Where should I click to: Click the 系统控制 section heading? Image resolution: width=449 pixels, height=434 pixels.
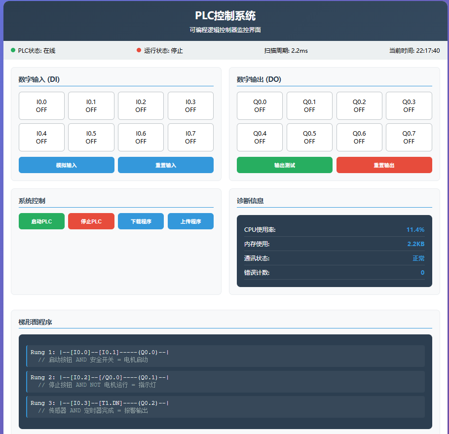point(32,201)
